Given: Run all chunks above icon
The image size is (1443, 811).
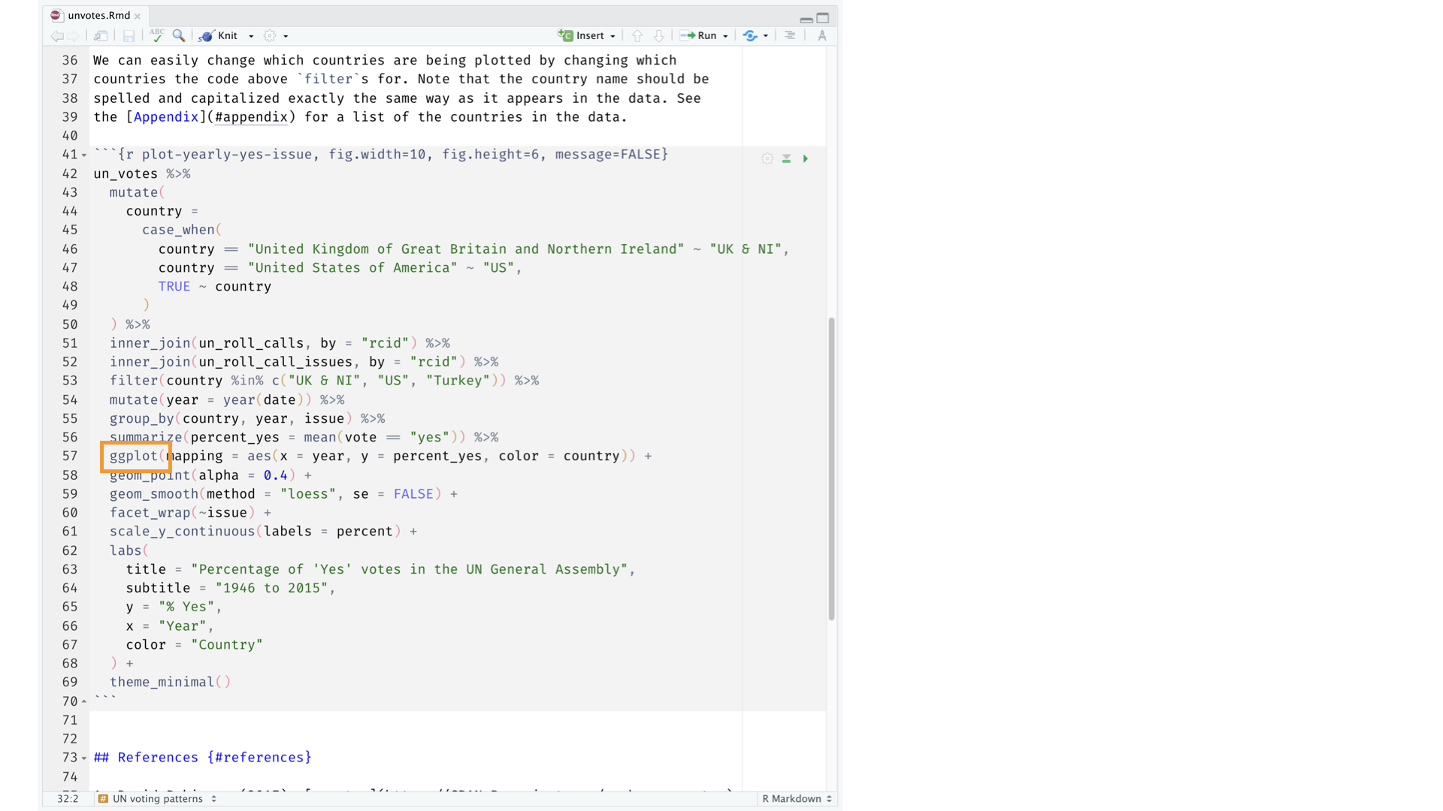Looking at the screenshot, I should coord(786,158).
